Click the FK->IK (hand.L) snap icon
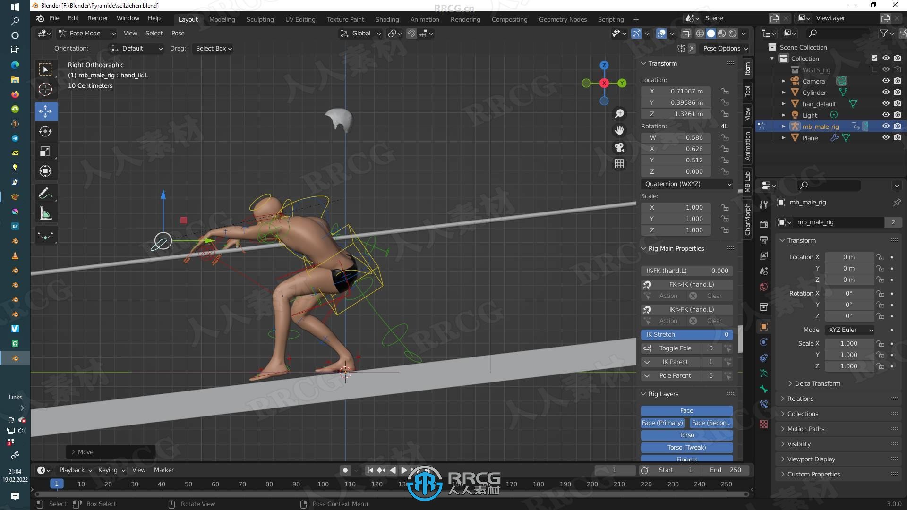Screen dimensions: 907x510 (647, 285)
